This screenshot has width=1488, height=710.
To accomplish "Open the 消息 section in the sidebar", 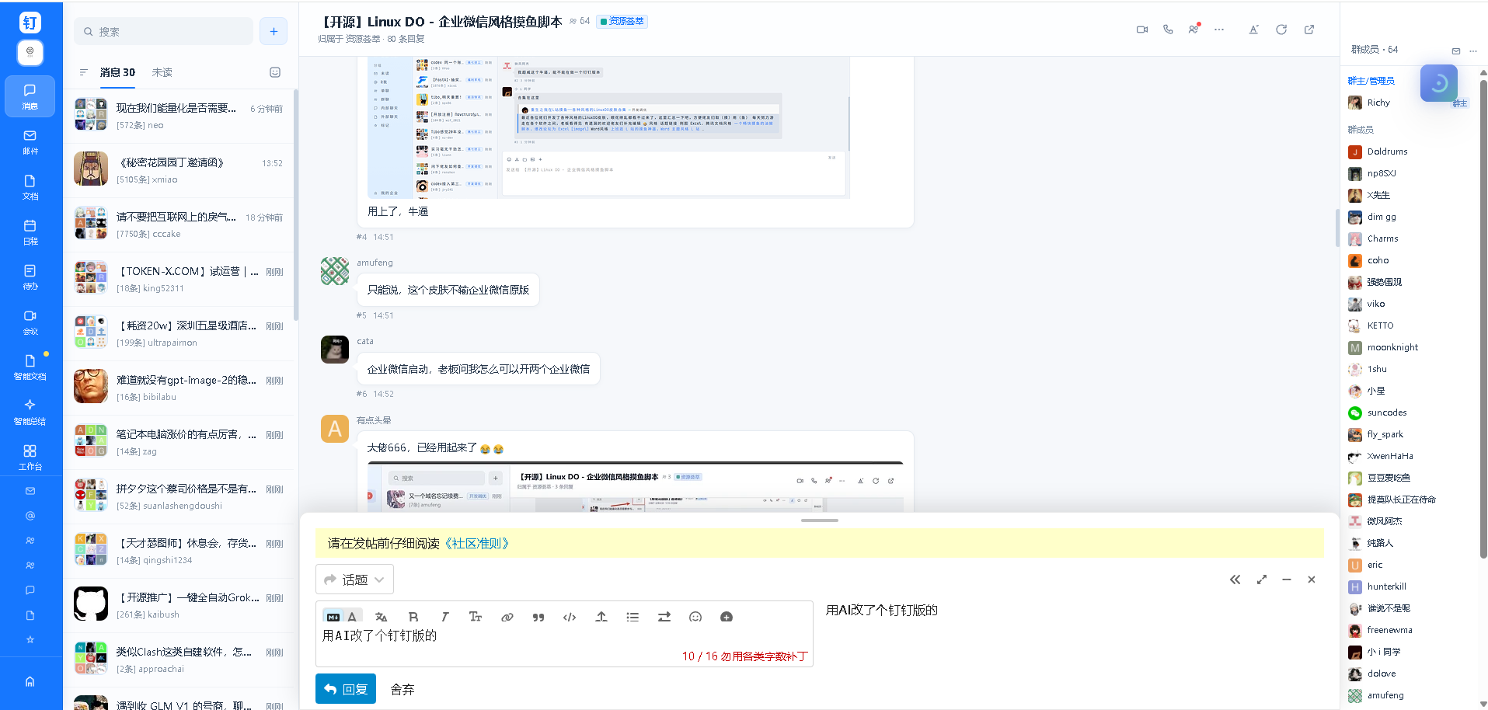I will [x=30, y=96].
